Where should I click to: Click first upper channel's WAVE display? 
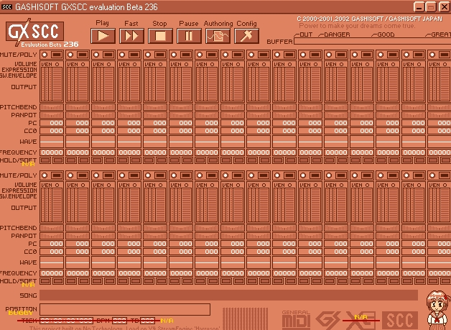click(52, 142)
